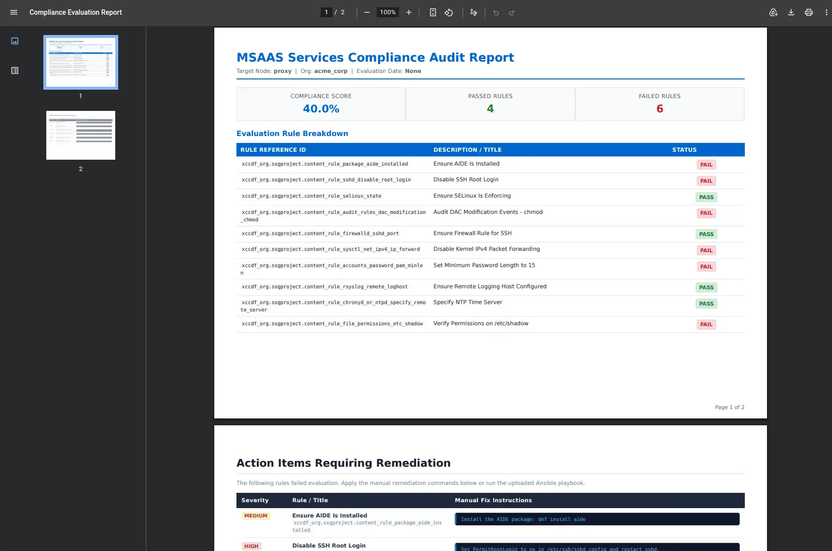Screen dimensions: 832x551
Task: Click the undo arrow icon
Action: (496, 13)
